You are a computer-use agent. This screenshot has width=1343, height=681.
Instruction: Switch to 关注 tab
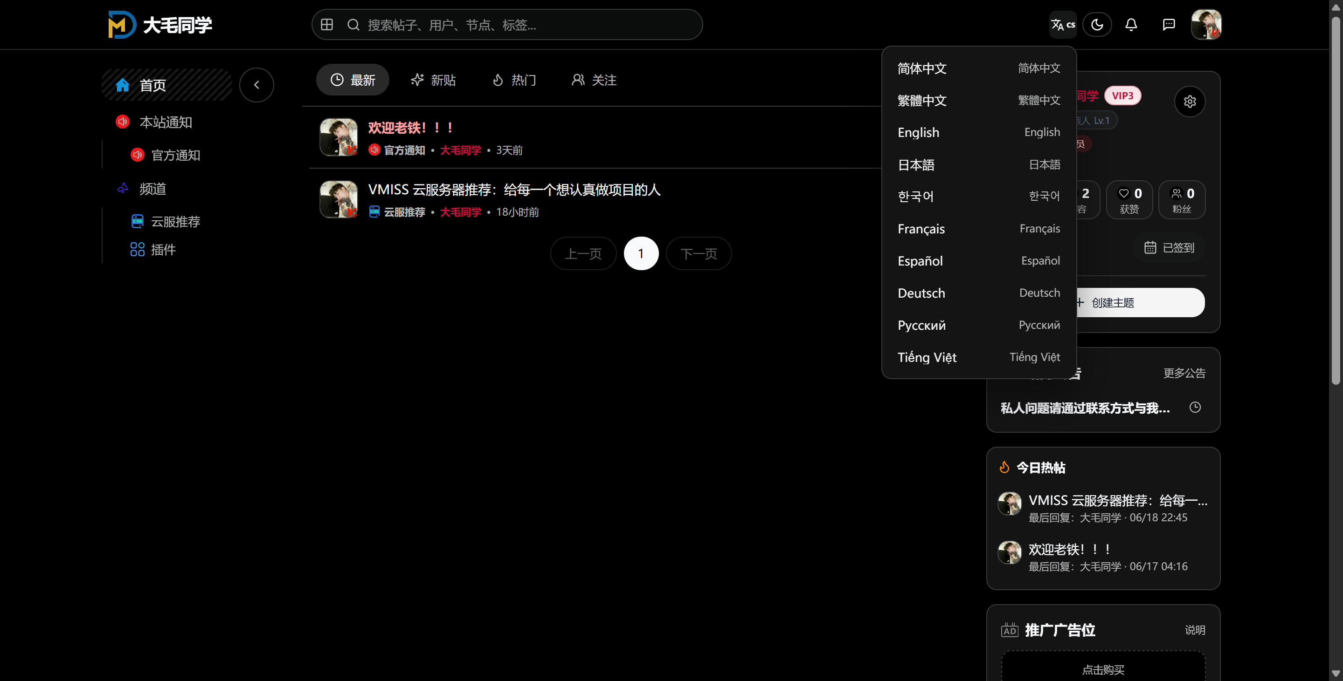point(594,80)
